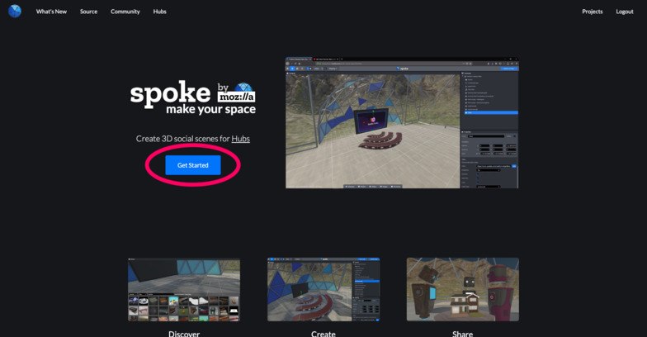
Task: Click the large spoke wordmark
Action: tap(170, 94)
